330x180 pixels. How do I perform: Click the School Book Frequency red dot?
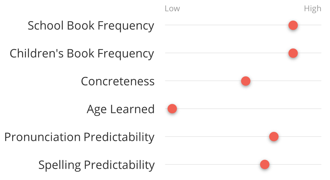(x=293, y=25)
